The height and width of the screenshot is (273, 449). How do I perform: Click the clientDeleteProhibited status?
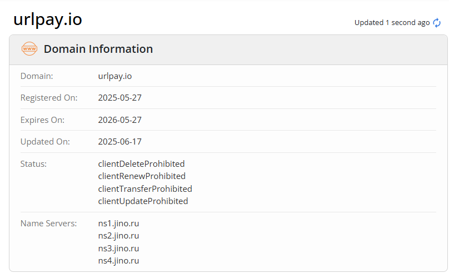coord(141,164)
